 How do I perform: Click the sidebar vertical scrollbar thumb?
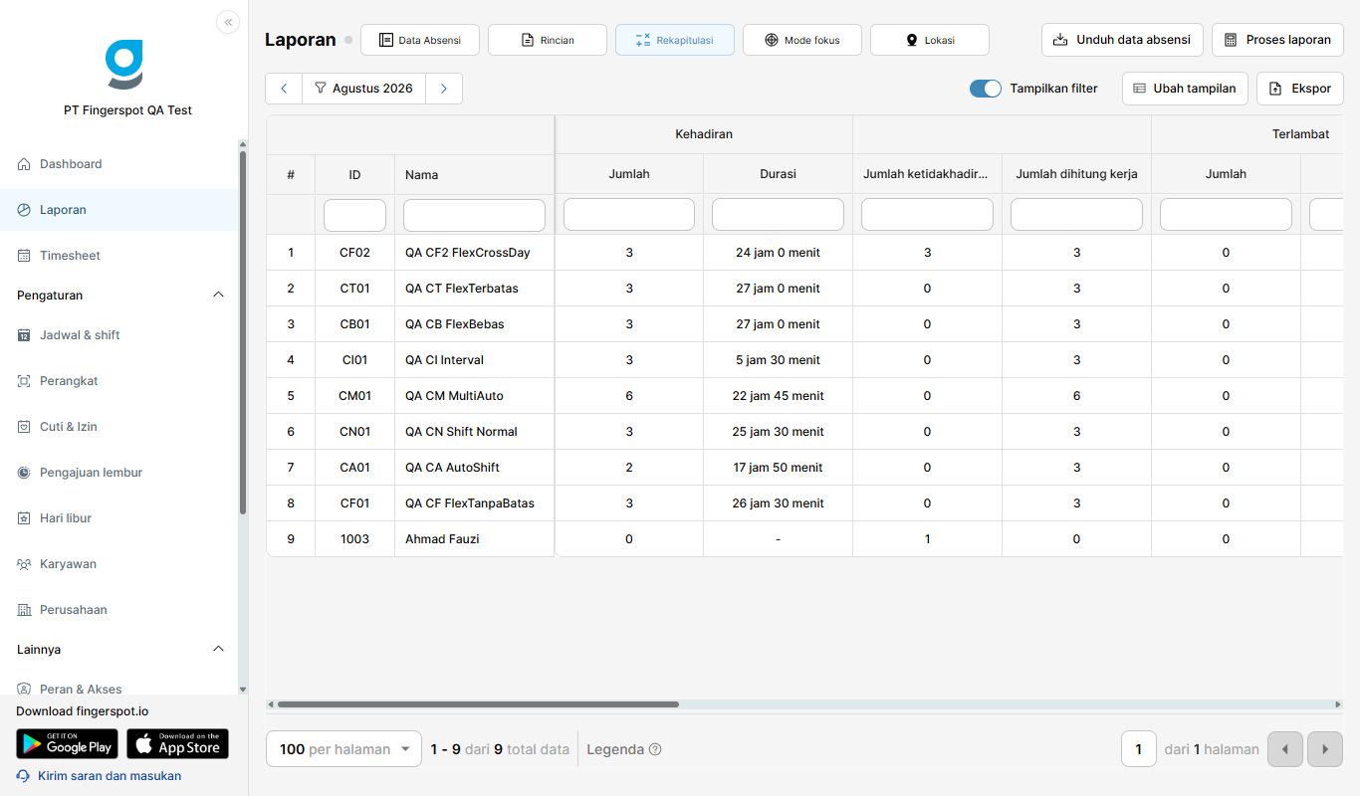click(243, 332)
